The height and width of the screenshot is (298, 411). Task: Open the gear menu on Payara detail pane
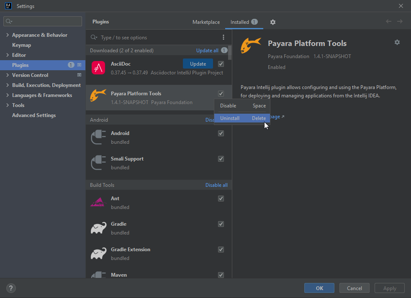[397, 42]
